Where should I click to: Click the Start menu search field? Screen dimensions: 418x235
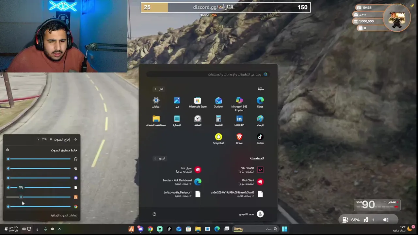pos(208,74)
